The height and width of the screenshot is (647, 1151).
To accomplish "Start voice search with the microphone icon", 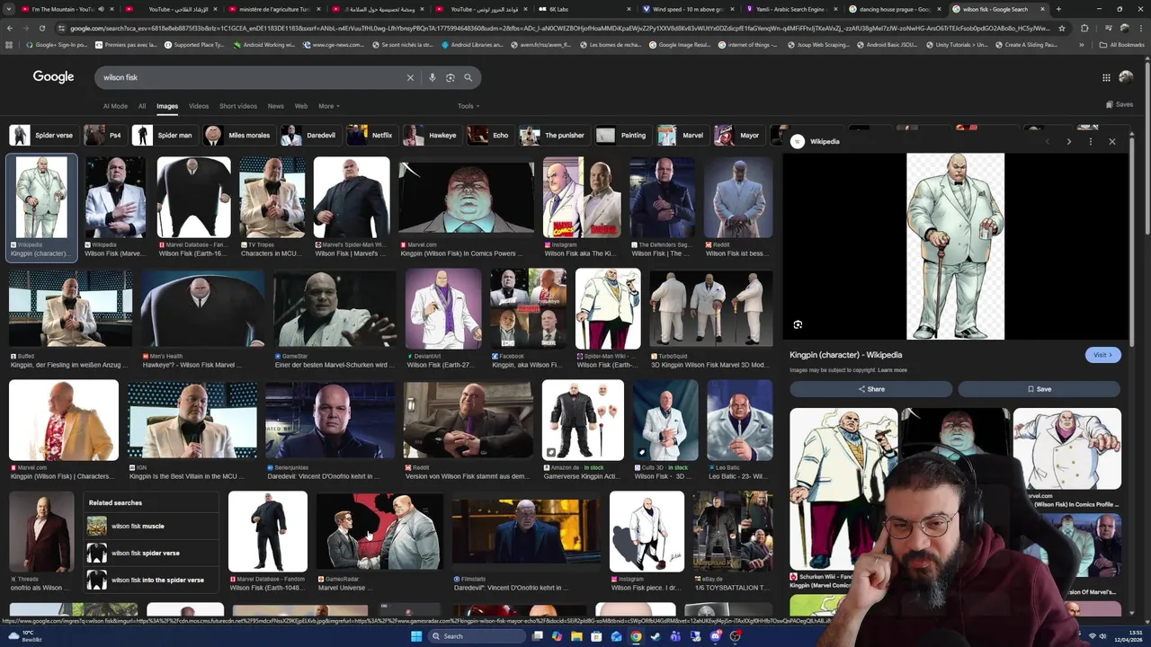I will [433, 77].
